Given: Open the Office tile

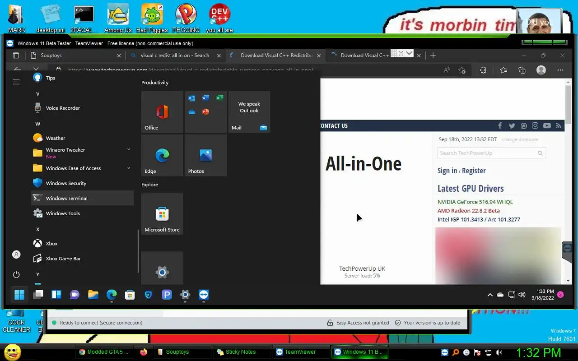Looking at the screenshot, I should [162, 112].
